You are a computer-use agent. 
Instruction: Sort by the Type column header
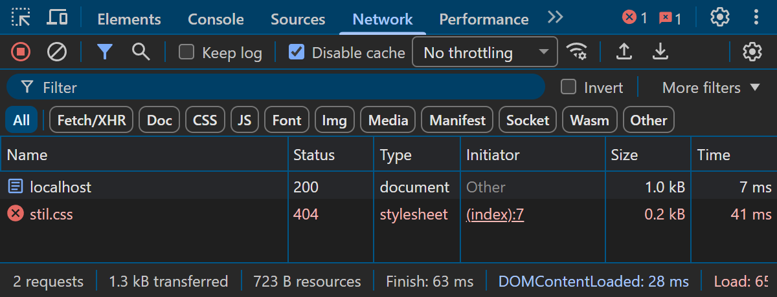(x=417, y=155)
